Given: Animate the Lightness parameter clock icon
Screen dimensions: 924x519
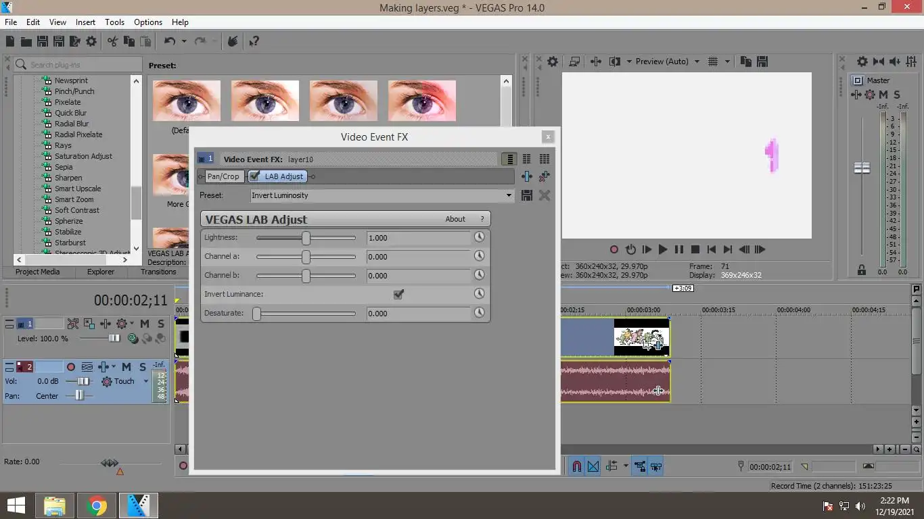Looking at the screenshot, I should (479, 237).
